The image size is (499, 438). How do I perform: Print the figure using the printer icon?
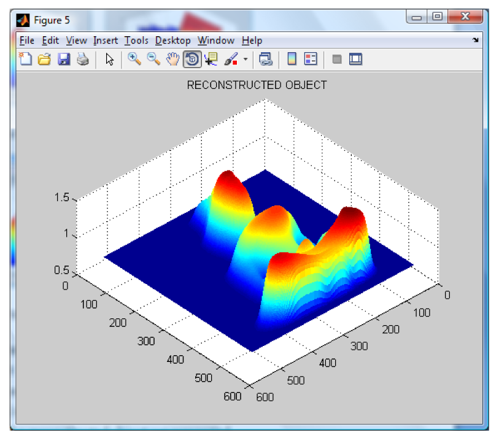coord(82,60)
